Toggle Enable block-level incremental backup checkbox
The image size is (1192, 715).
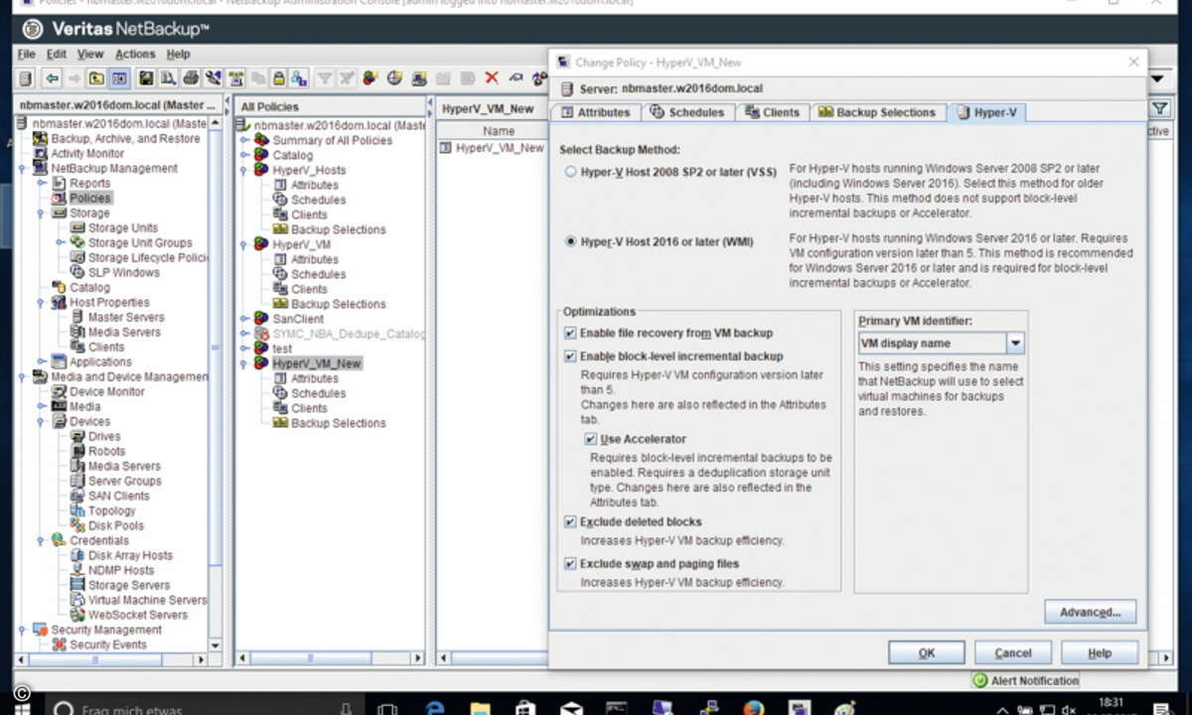570,357
